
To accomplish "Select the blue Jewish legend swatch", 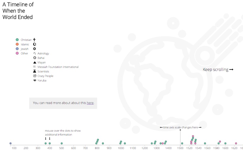I will click(17, 49).
